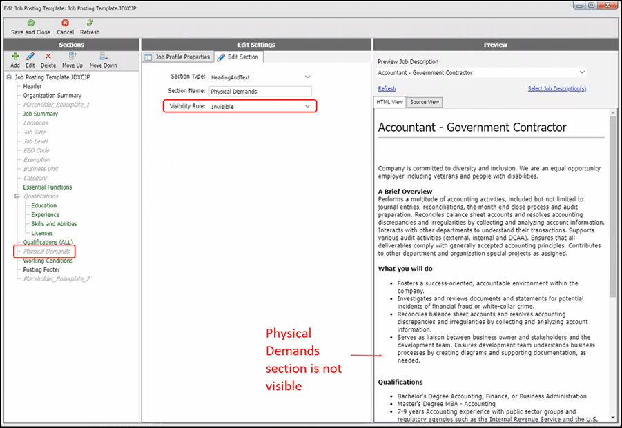
Task: Click the Select Job Description(s) link
Action: (x=556, y=88)
